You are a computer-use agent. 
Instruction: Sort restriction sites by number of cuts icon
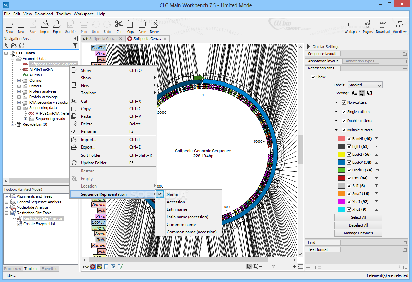362,93
